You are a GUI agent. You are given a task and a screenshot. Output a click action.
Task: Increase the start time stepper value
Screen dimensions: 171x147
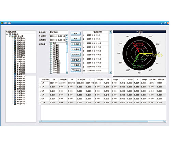pyautogui.click(x=67, y=35)
